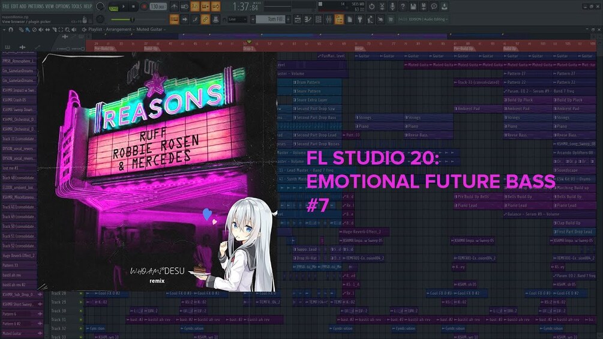Click the highlighted browser view icon
Screen dimensions: 603x339
(x=339, y=19)
